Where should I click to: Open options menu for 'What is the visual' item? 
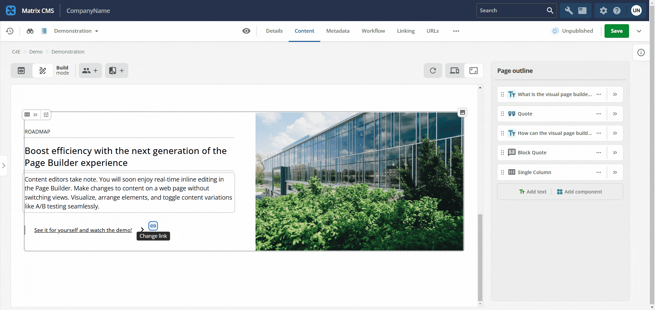pos(599,94)
